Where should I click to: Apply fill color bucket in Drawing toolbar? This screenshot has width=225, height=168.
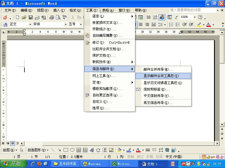pyautogui.click(x=119, y=150)
